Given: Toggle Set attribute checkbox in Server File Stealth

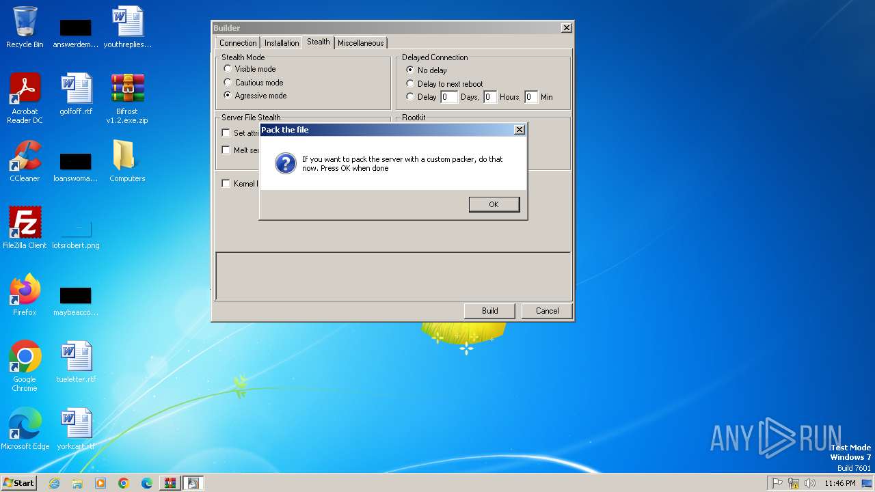Looking at the screenshot, I should pyautogui.click(x=226, y=133).
